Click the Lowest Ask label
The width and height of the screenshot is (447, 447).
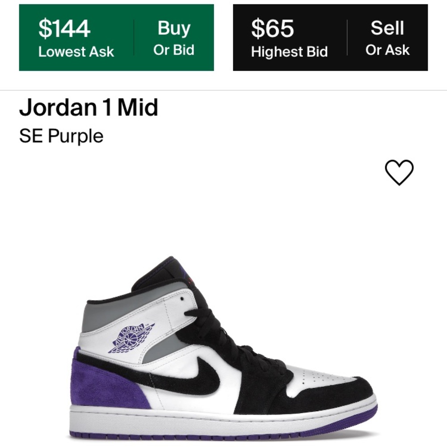[76, 52]
